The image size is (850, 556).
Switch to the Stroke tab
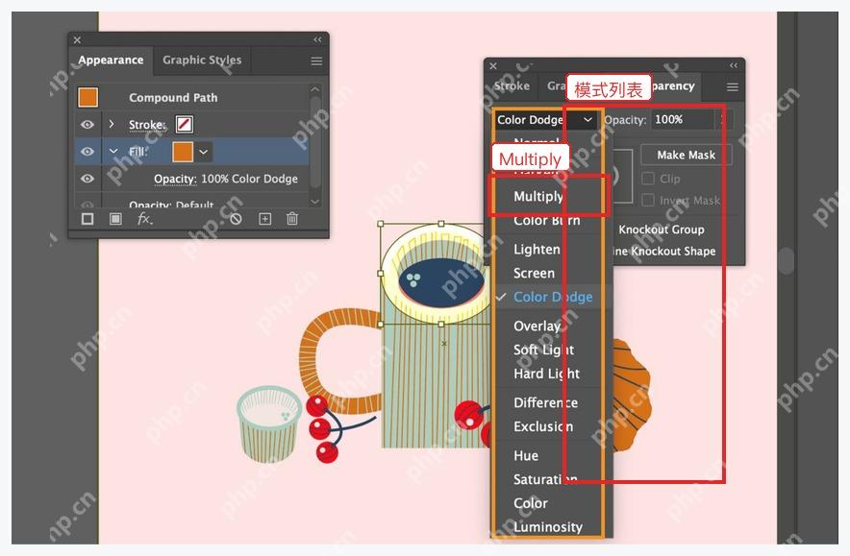[512, 86]
